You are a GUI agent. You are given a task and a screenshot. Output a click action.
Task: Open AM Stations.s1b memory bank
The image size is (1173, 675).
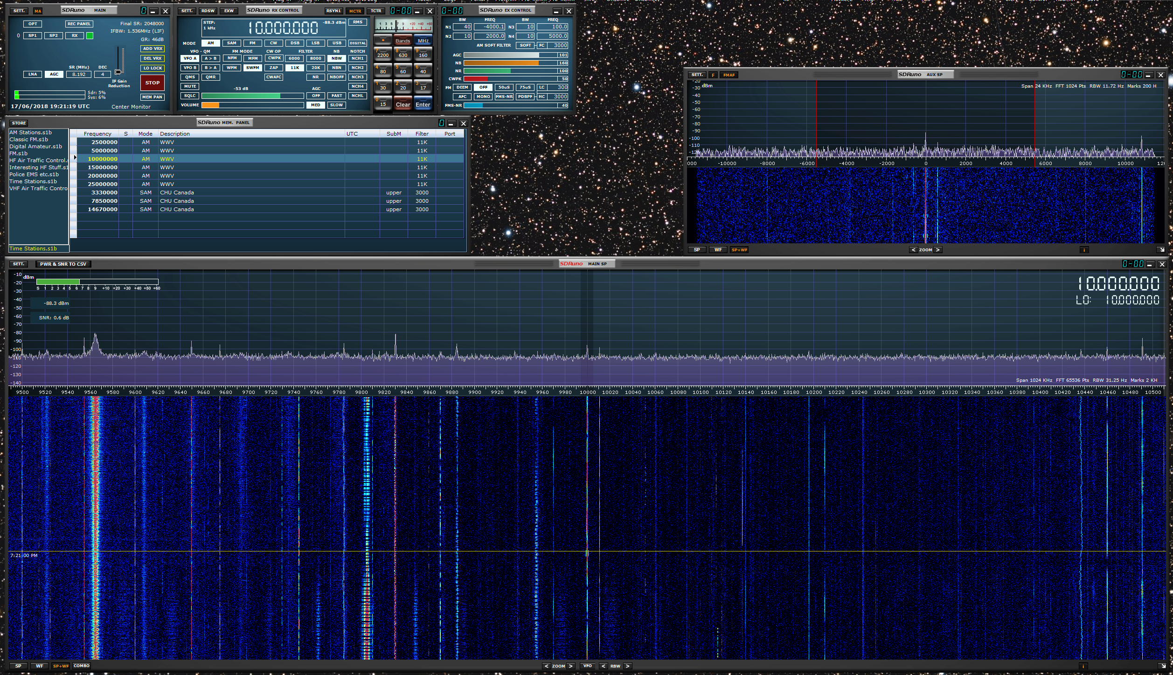coord(31,132)
